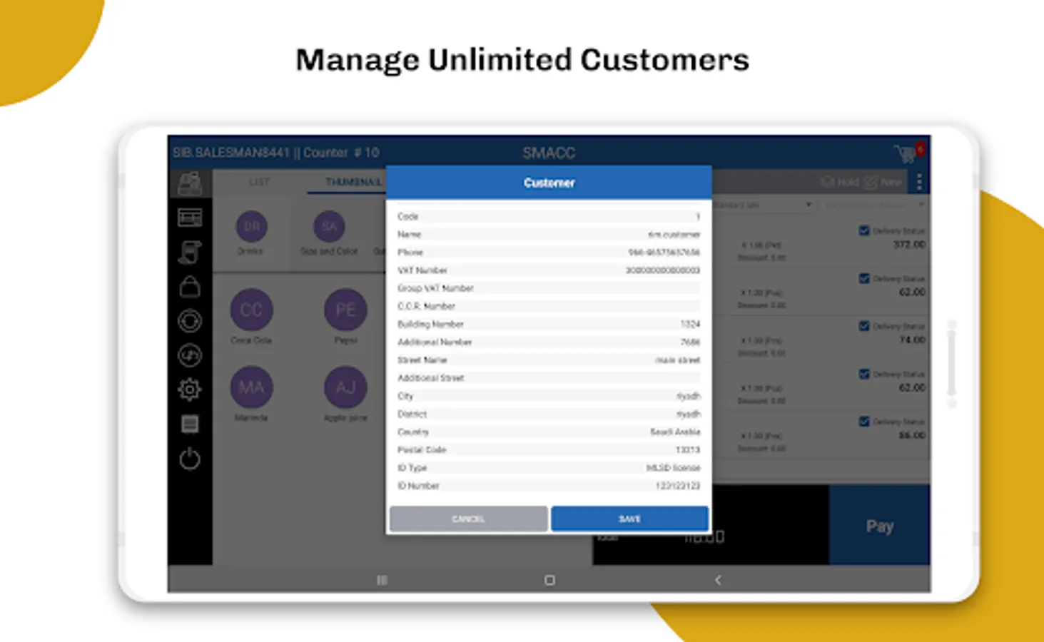Open the shopping cart icon with badge
The image size is (1044, 642).
[903, 152]
